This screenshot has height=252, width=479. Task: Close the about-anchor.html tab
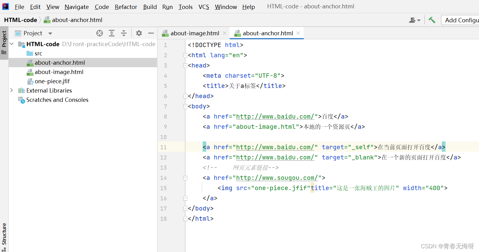(x=298, y=33)
